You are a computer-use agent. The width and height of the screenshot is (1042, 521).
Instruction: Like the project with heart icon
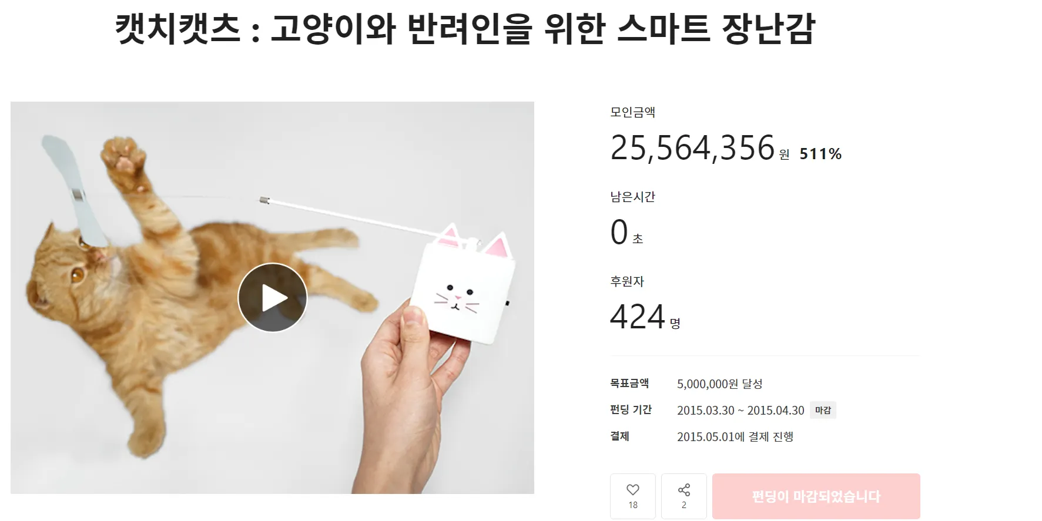pos(633,496)
